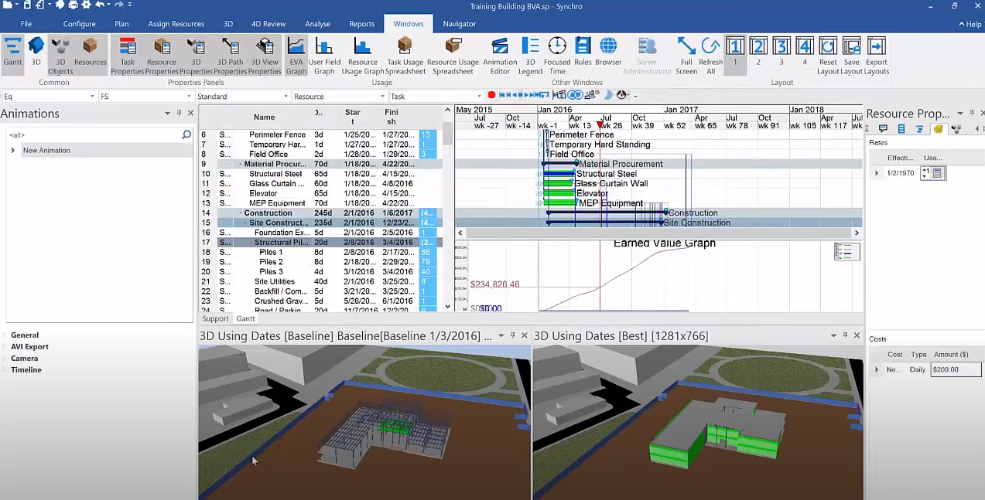Image resolution: width=985 pixels, height=500 pixels.
Task: Select layout 4
Action: pyautogui.click(x=805, y=51)
